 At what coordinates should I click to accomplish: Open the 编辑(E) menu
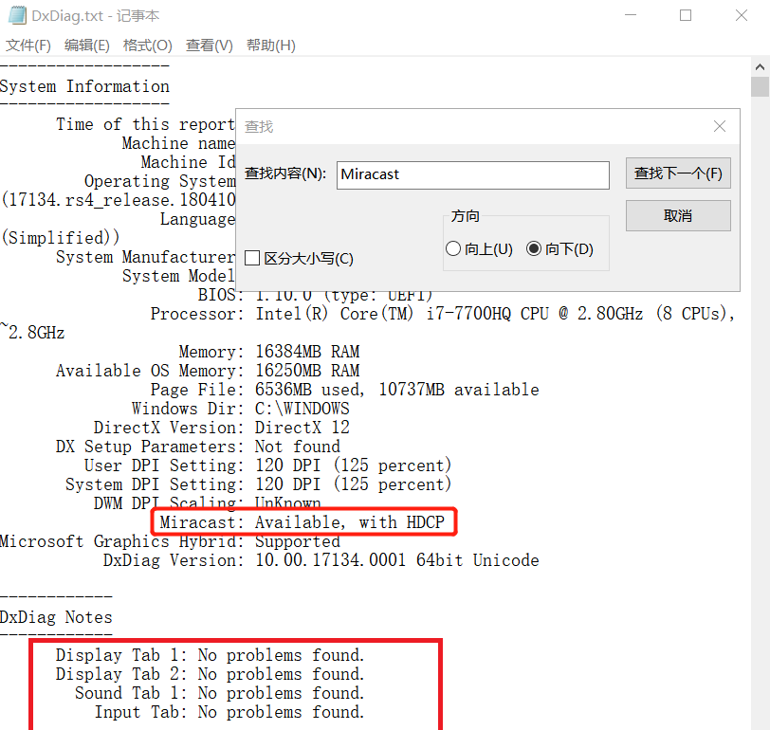(87, 46)
